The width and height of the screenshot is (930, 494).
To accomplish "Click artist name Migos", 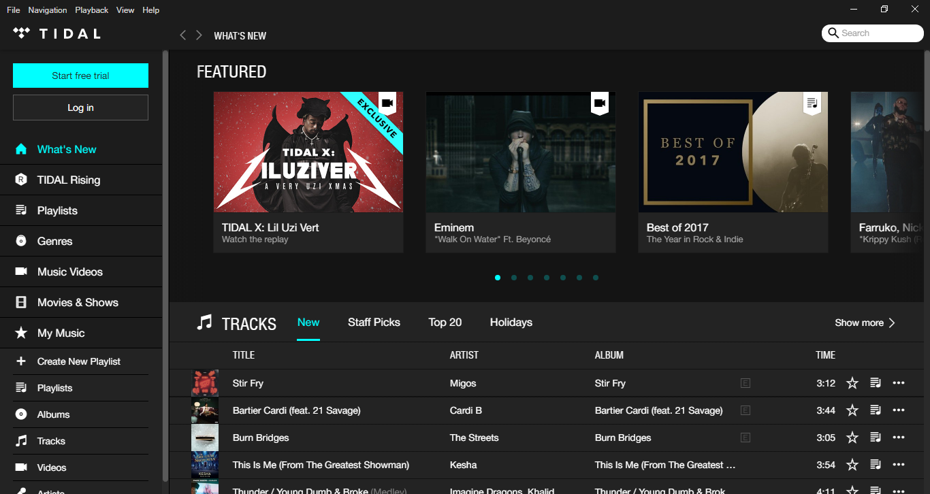I will pos(463,383).
